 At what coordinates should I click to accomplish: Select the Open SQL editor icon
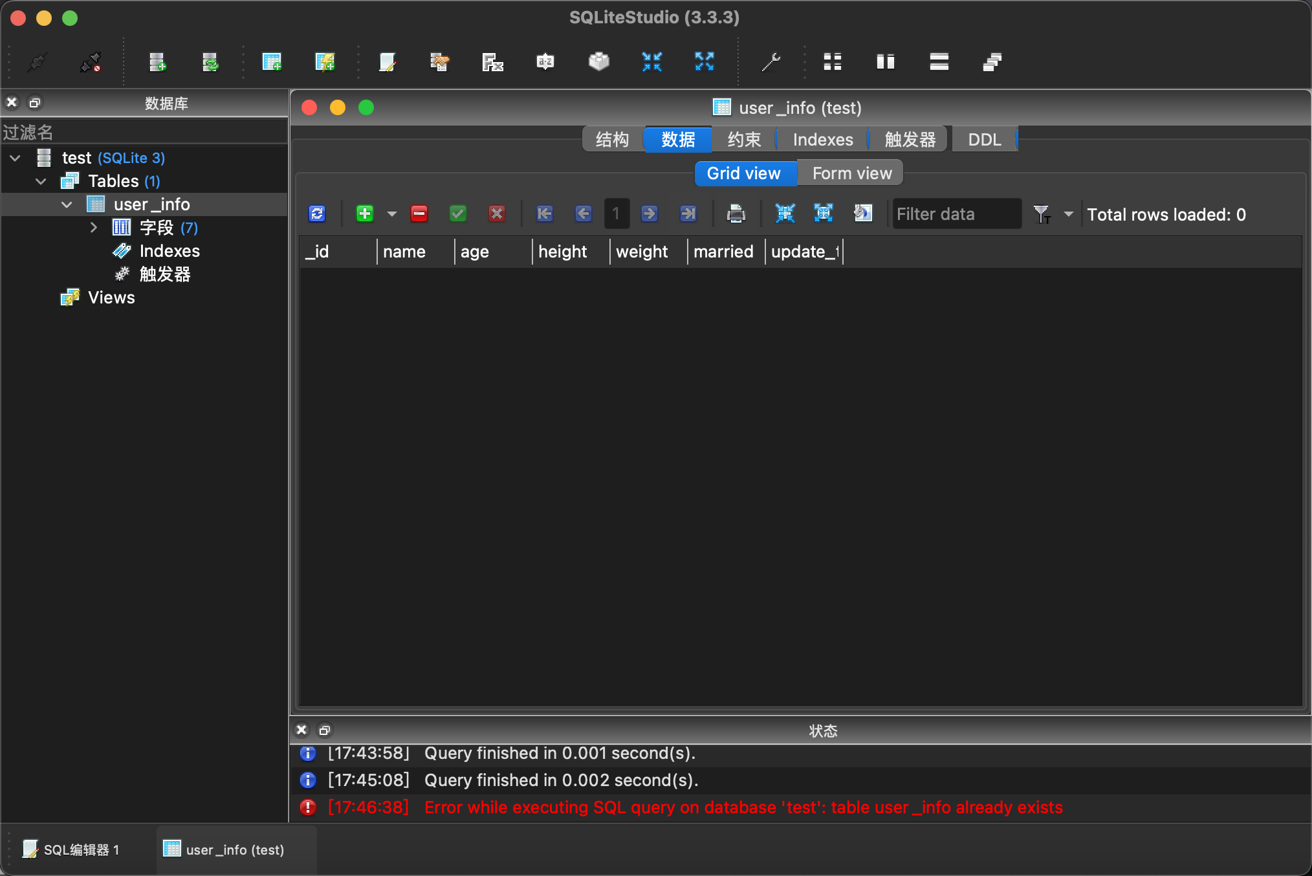click(387, 61)
